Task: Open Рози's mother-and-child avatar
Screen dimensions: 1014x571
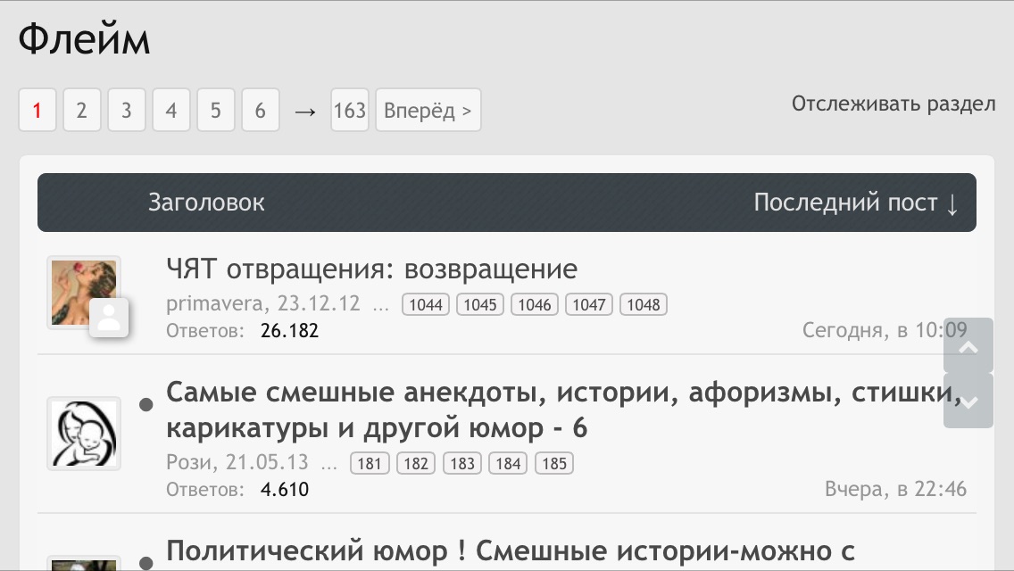Action: click(83, 434)
